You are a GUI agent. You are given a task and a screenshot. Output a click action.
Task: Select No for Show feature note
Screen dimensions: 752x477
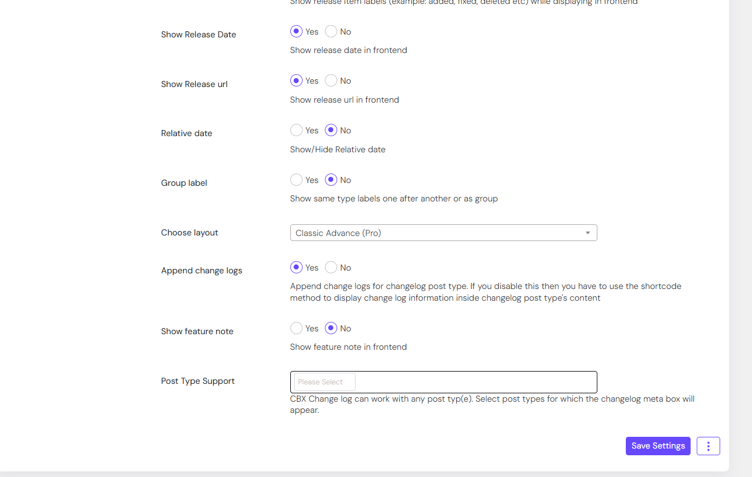tap(331, 328)
